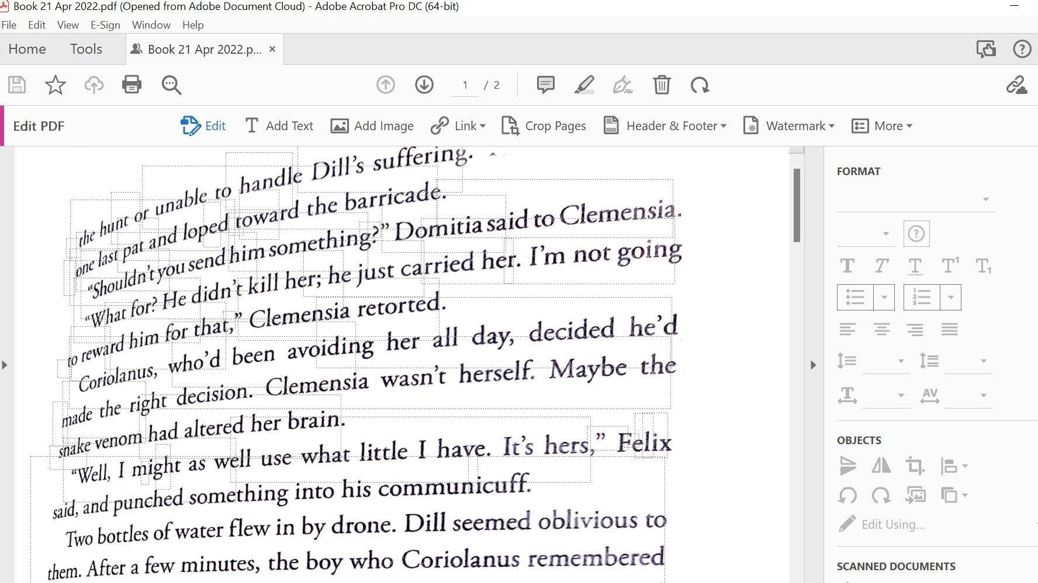
Task: Expand the left navigation pane arrow
Action: point(5,365)
